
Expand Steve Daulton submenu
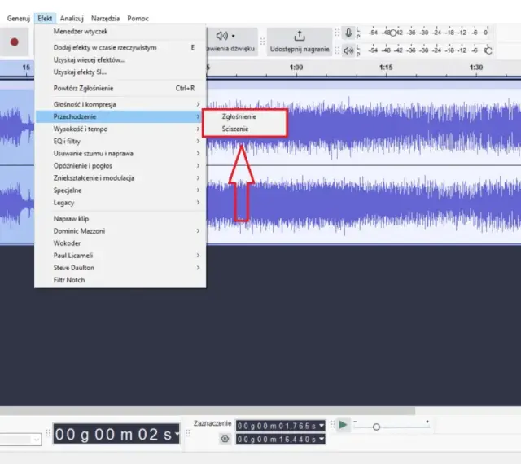click(120, 268)
